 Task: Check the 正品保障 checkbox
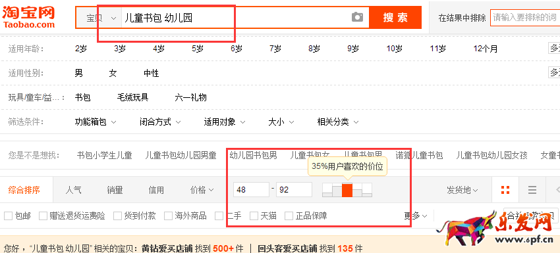coord(289,216)
